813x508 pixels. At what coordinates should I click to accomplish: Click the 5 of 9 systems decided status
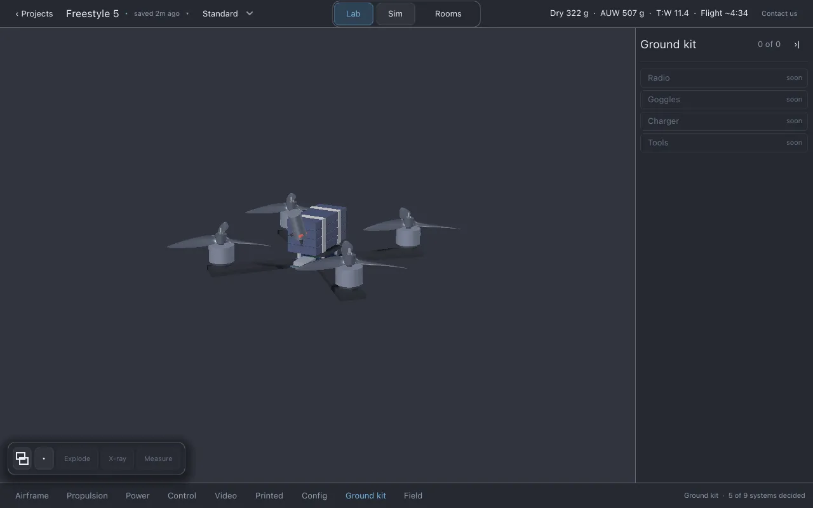(x=767, y=495)
